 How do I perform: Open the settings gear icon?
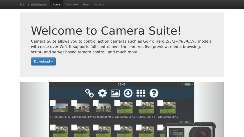click(x=102, y=93)
